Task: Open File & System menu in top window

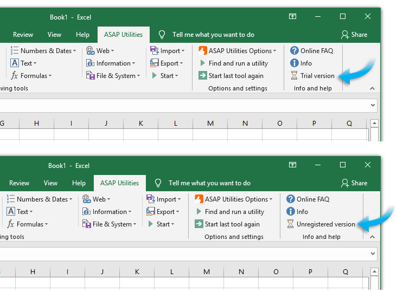Action: pos(113,76)
